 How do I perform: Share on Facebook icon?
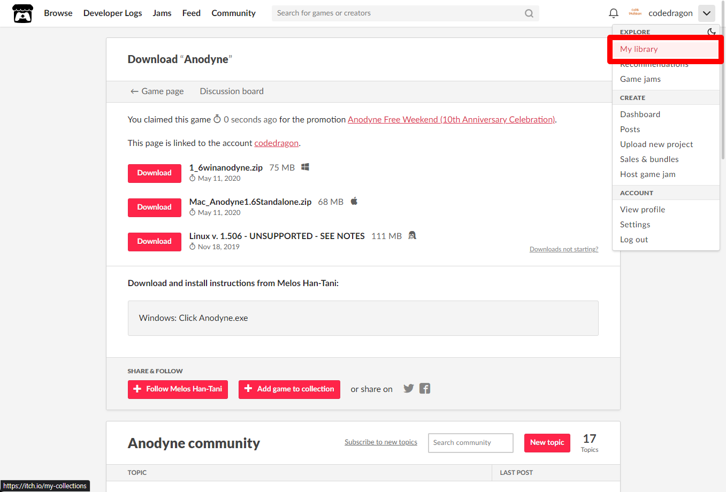pos(425,389)
